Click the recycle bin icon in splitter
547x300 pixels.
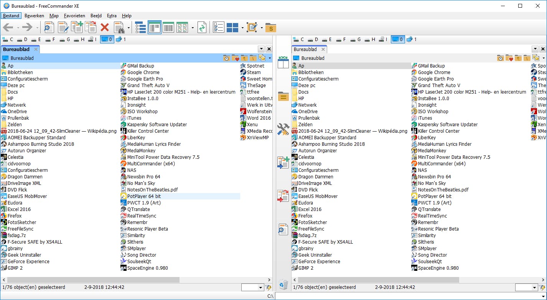pos(283,284)
